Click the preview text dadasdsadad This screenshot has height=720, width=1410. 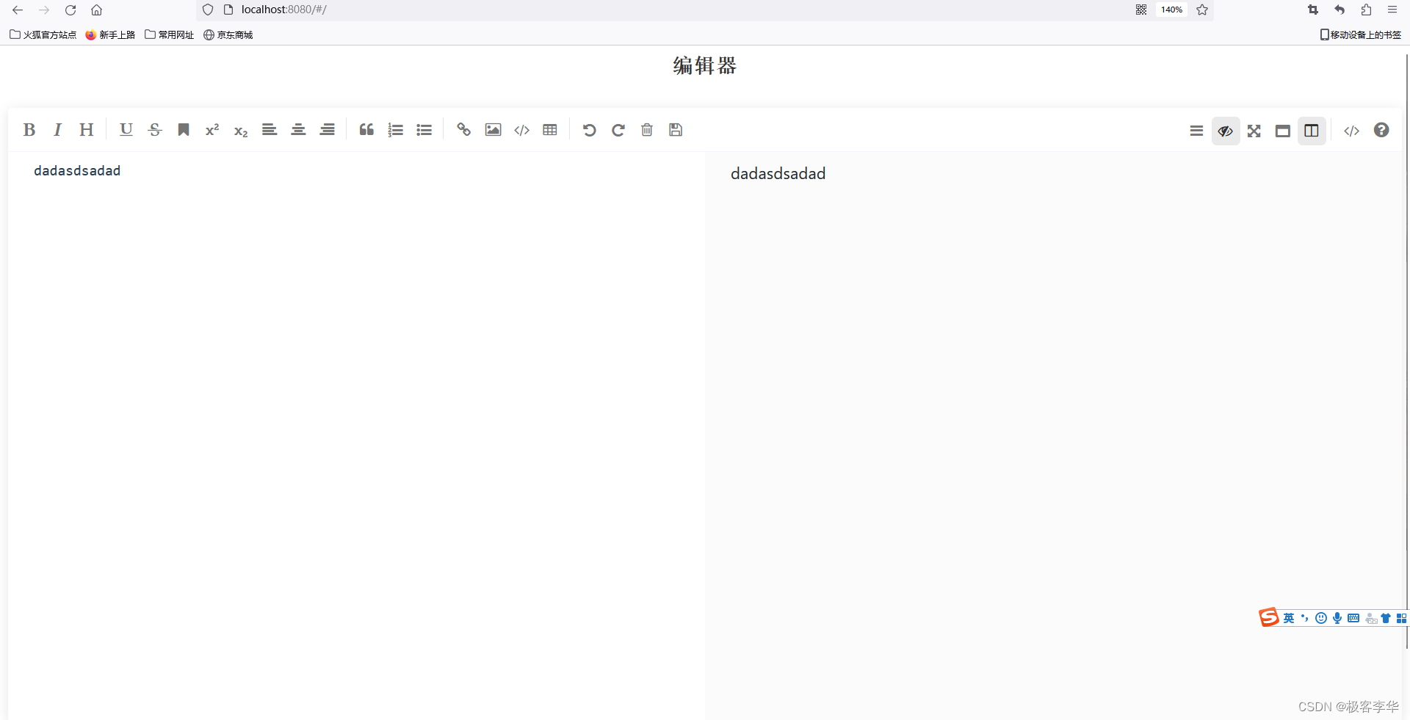point(778,174)
